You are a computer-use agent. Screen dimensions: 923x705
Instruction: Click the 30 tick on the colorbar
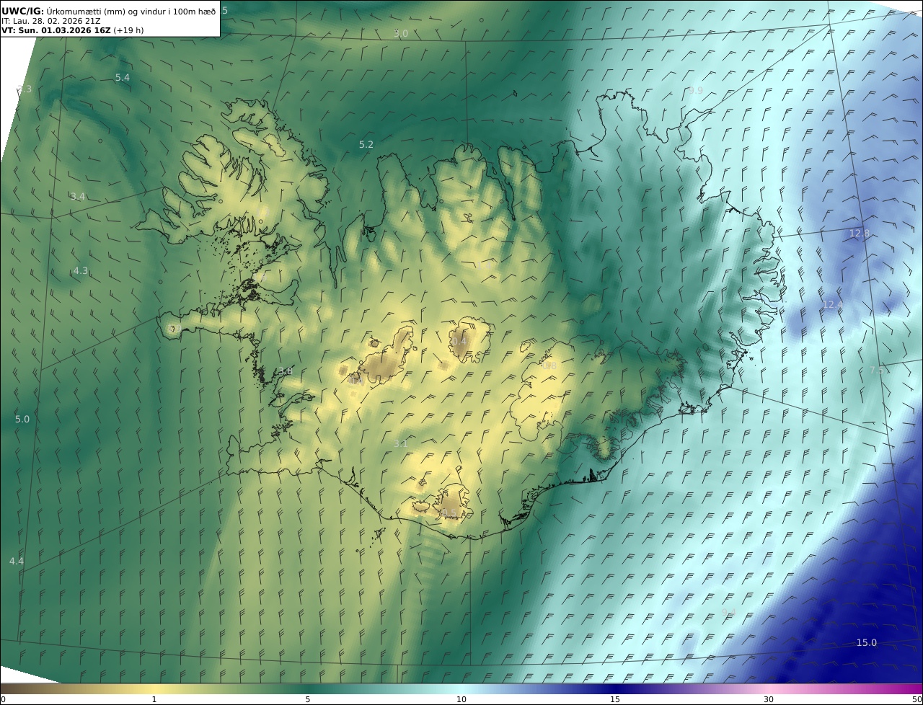pos(769,699)
